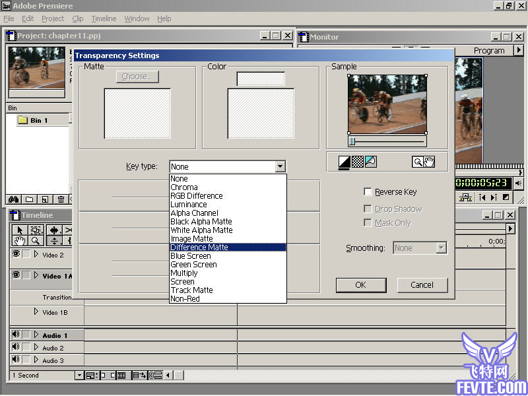Select the Fade Adjustment tool in Timeline
The height and width of the screenshot is (396, 528).
click(54, 241)
